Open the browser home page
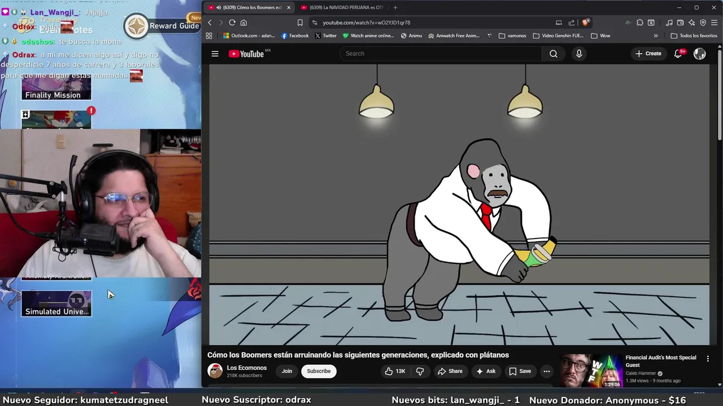Image resolution: width=723 pixels, height=406 pixels. (243, 23)
